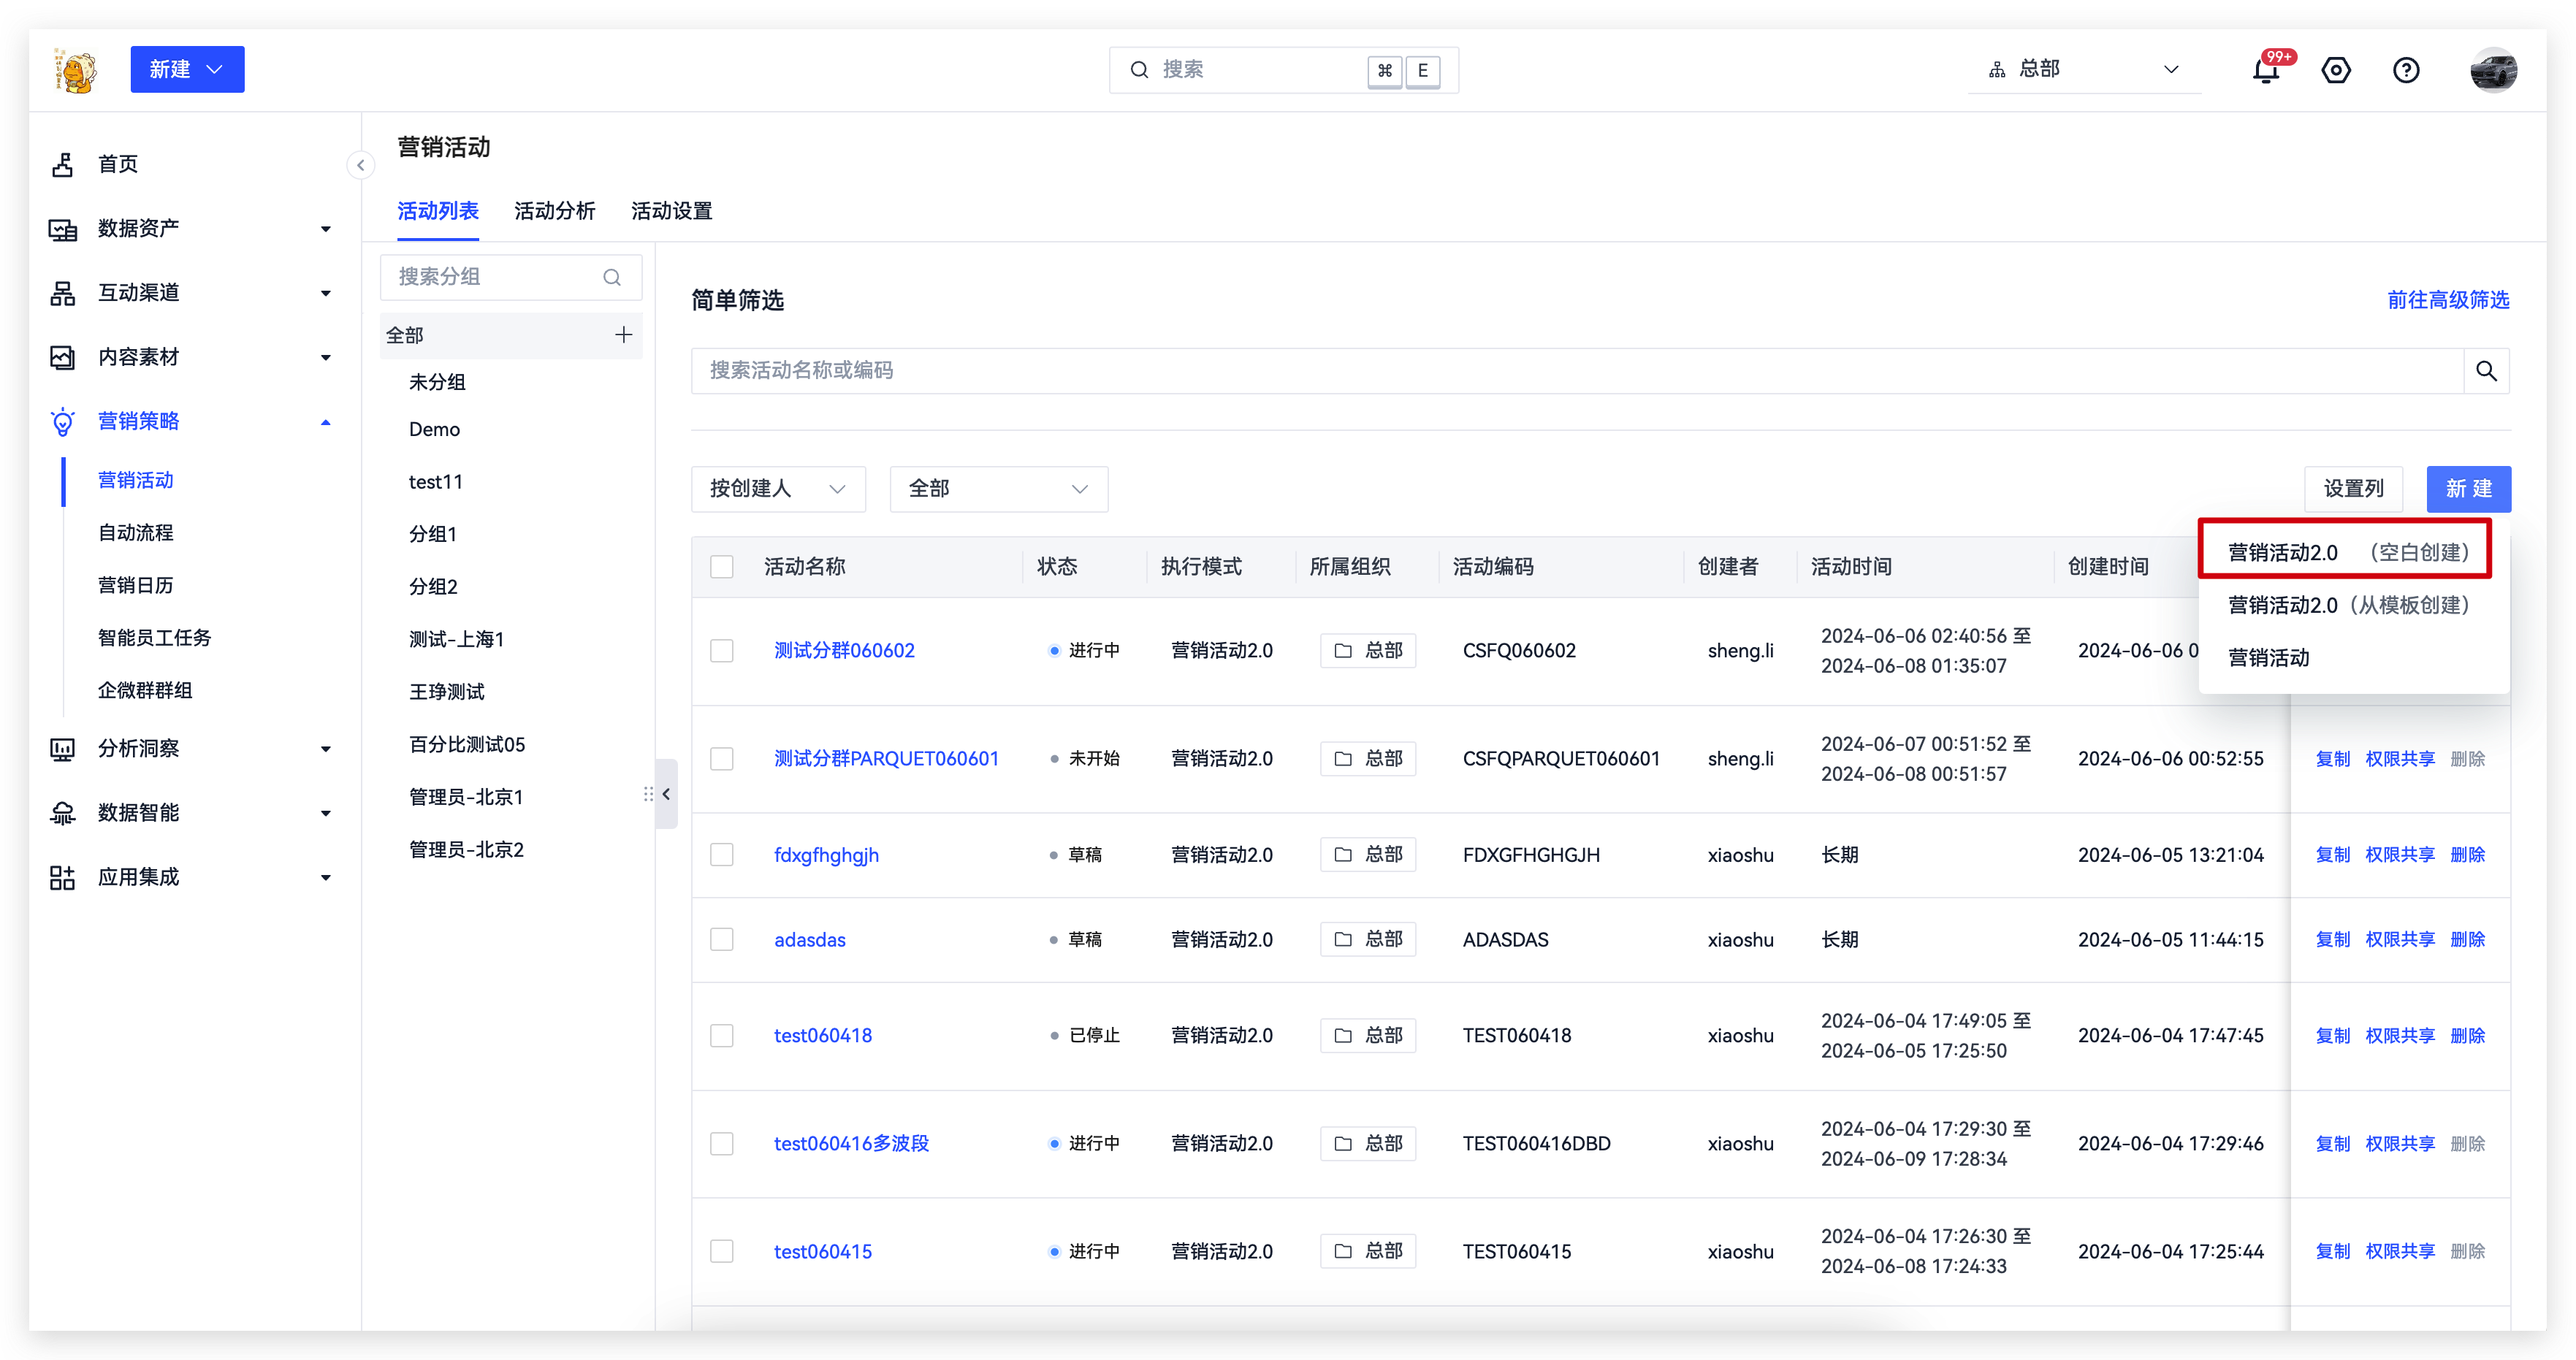Add a new group with plus icon
Image resolution: width=2576 pixels, height=1360 pixels.
click(623, 335)
